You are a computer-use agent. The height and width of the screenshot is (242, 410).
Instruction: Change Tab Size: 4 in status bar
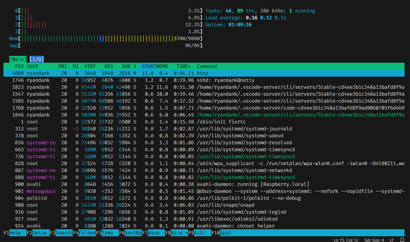point(374,240)
